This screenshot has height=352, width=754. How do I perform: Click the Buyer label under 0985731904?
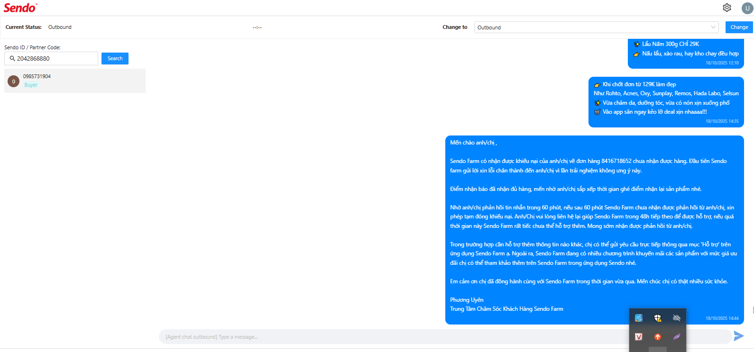(31, 85)
